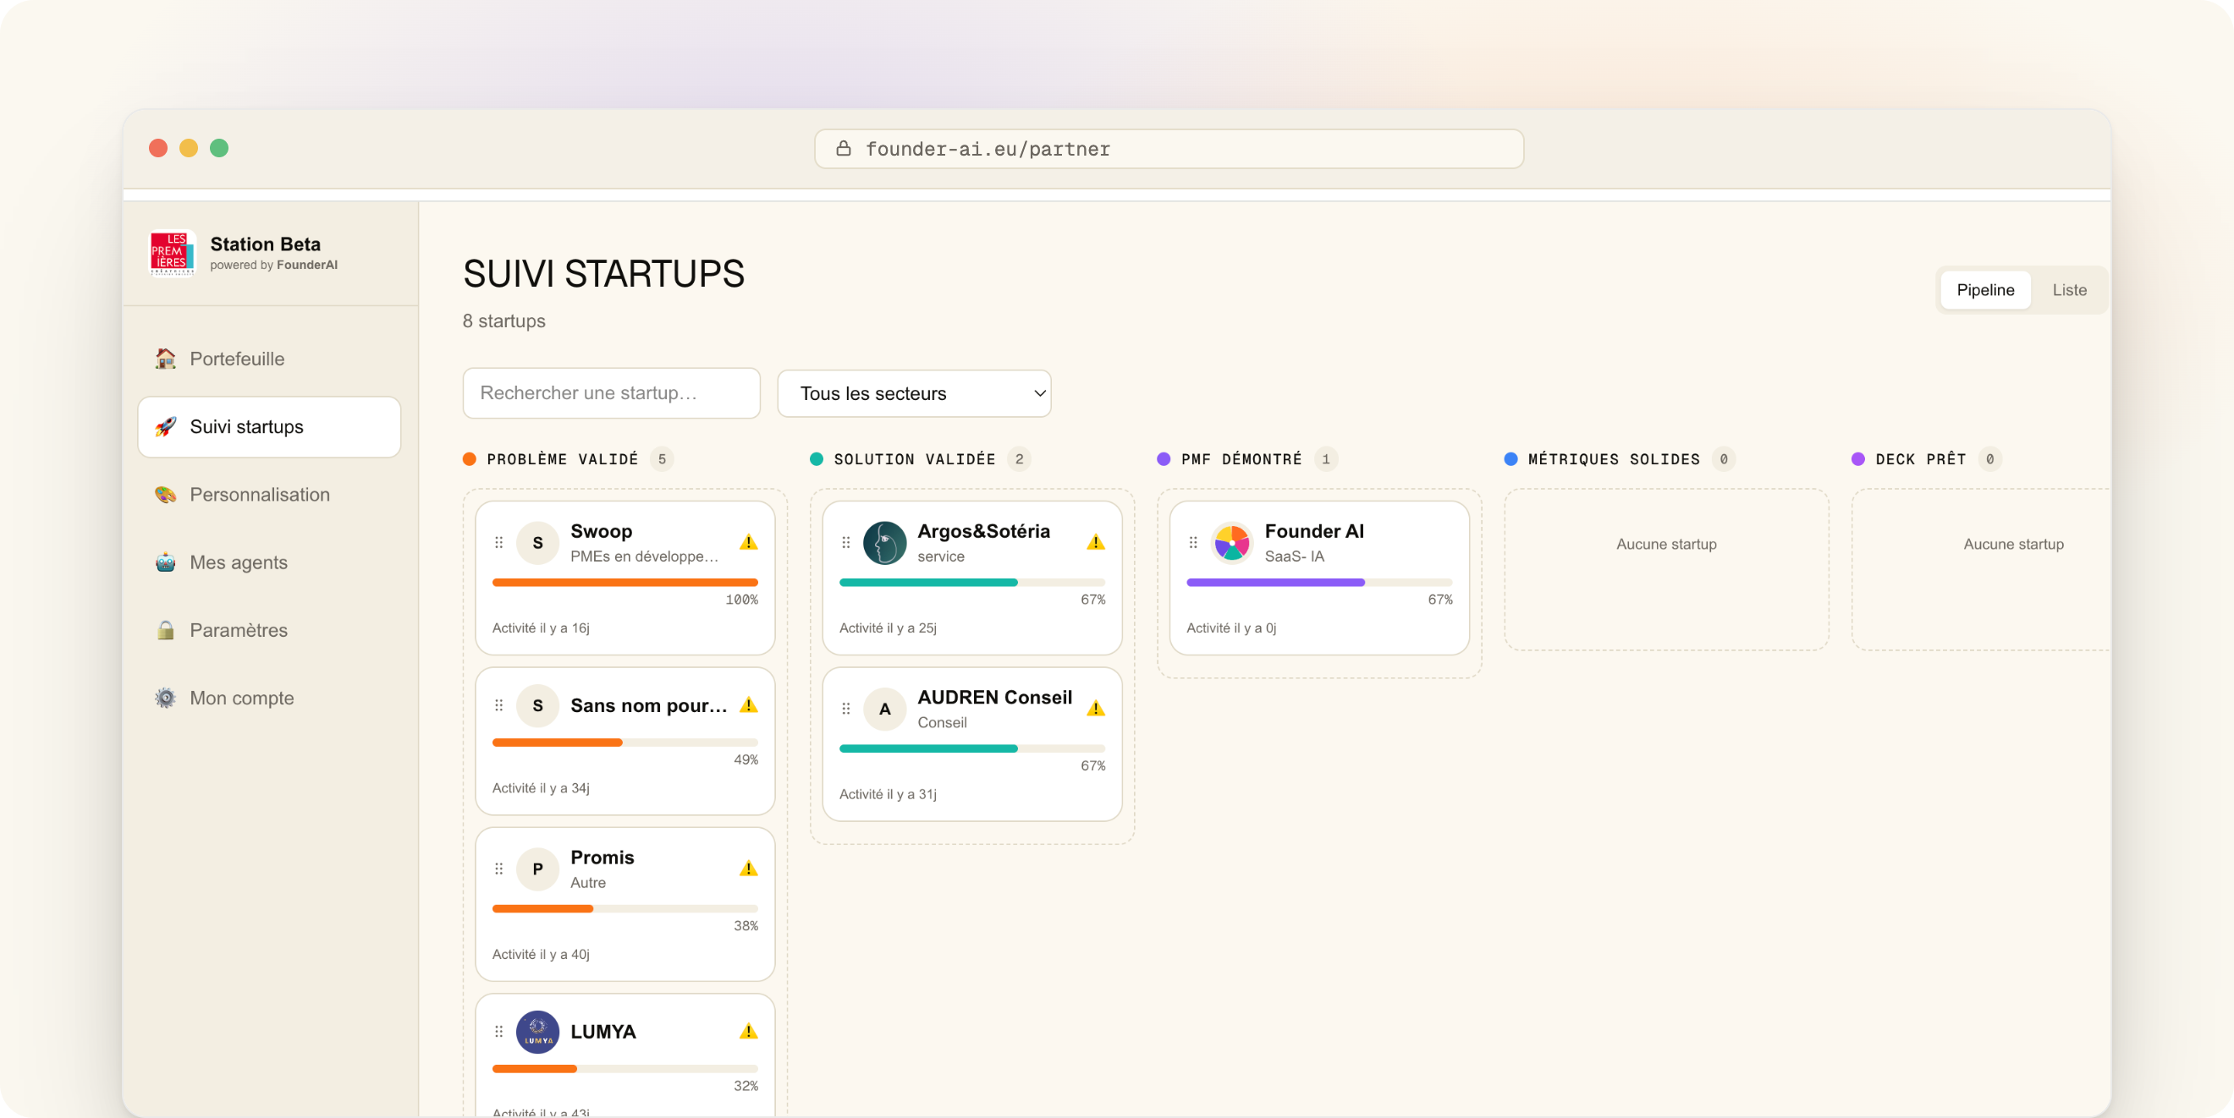Select Suivi startups in the sidebar
2234x1118 pixels.
click(269, 426)
